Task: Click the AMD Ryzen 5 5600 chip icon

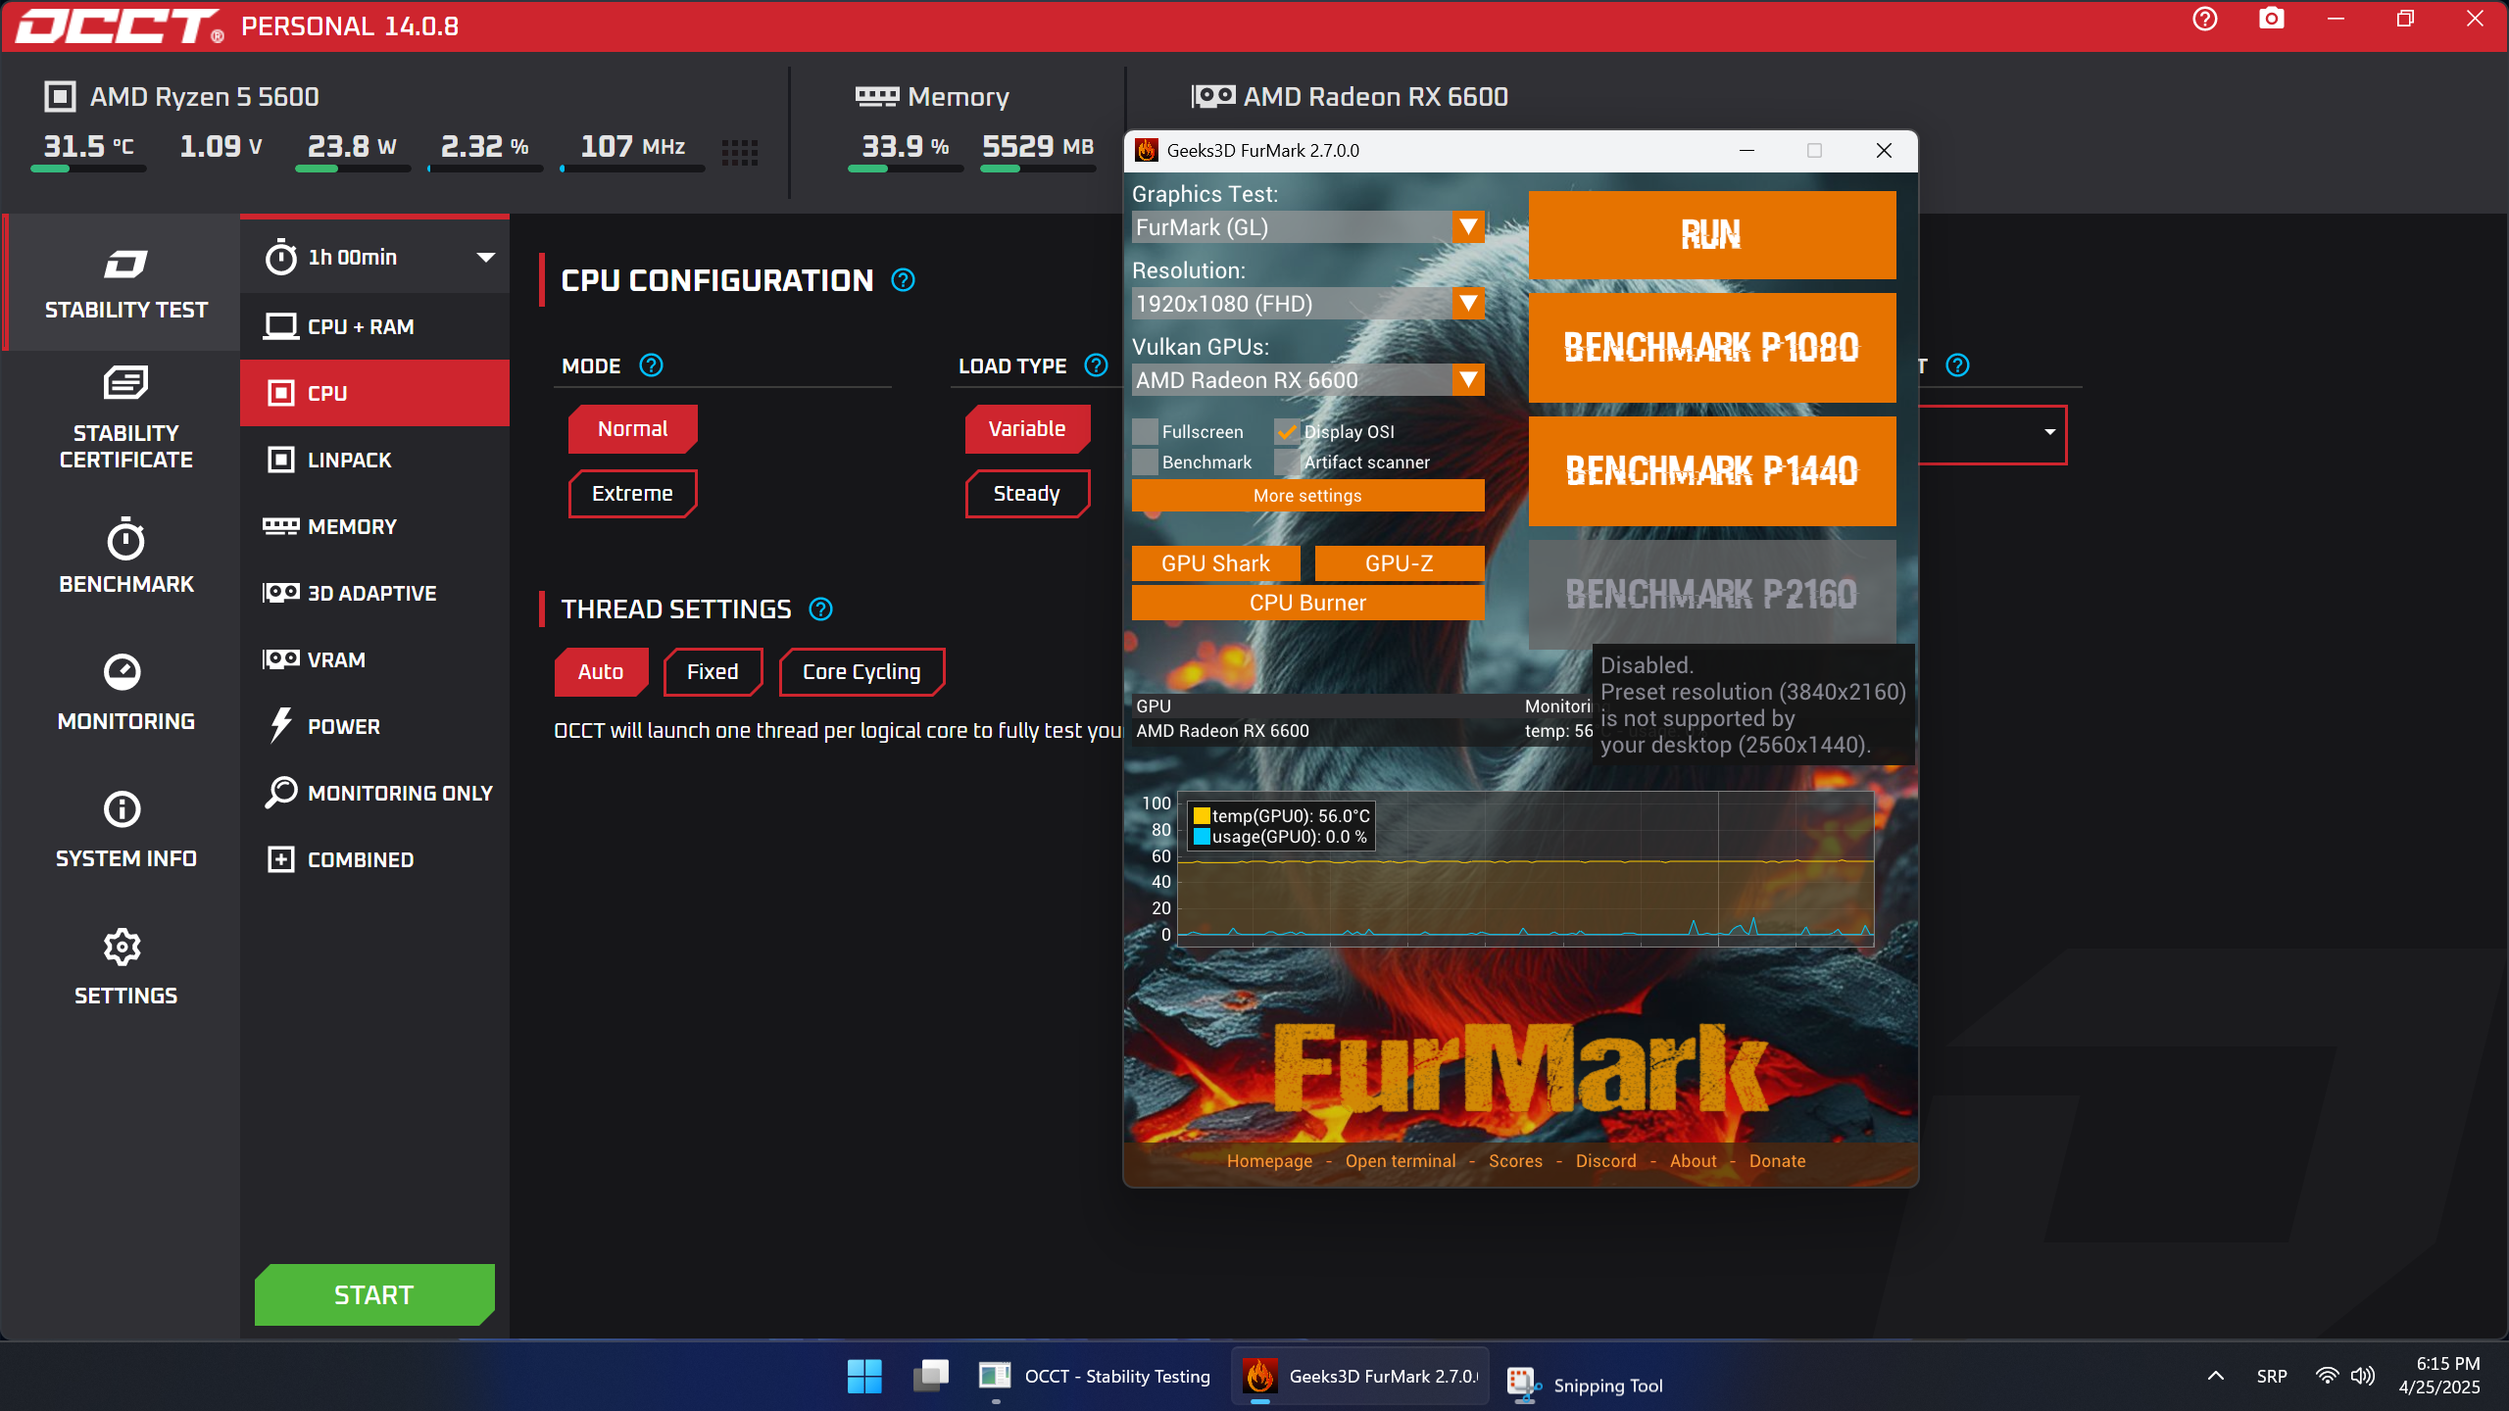Action: click(60, 97)
